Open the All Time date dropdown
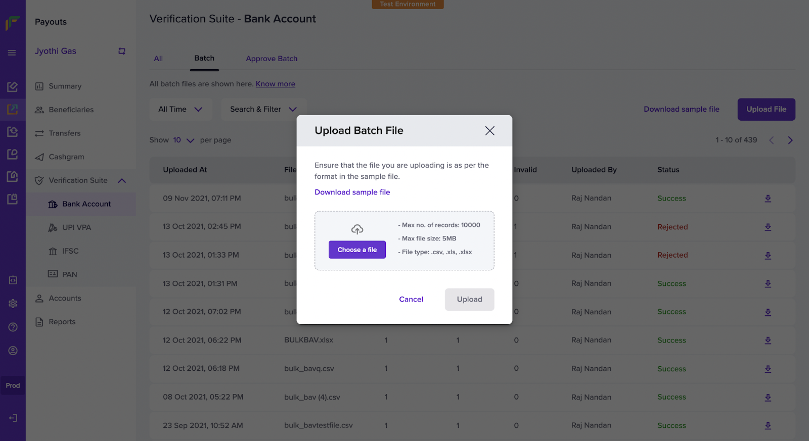This screenshot has width=809, height=441. coord(181,109)
